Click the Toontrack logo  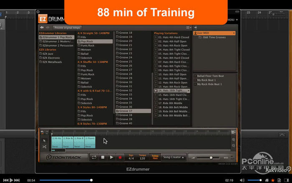point(63,158)
